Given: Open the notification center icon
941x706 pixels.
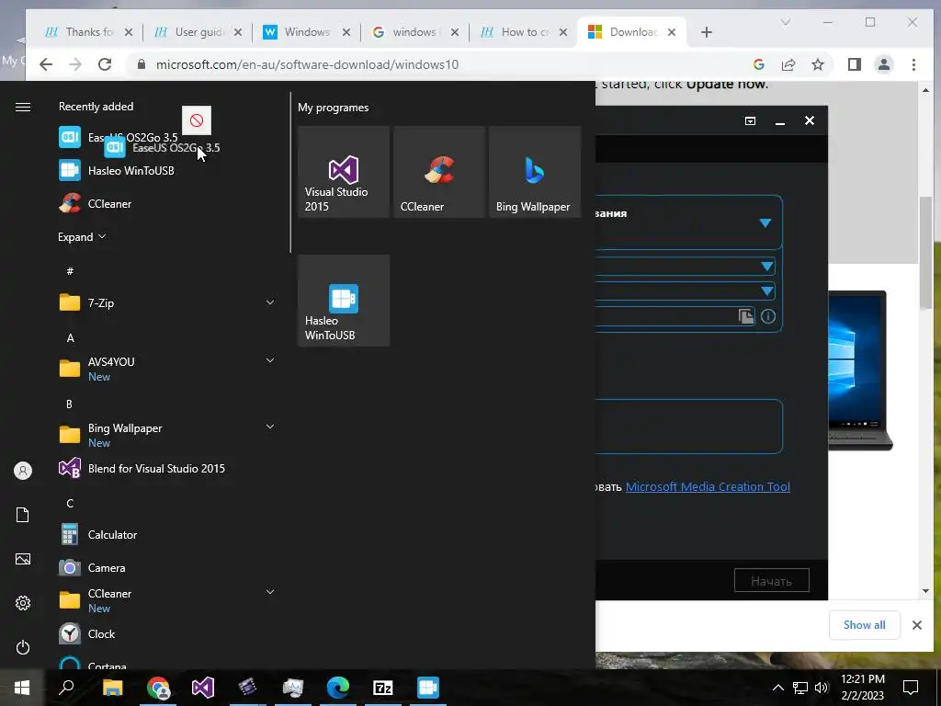Looking at the screenshot, I should (911, 688).
